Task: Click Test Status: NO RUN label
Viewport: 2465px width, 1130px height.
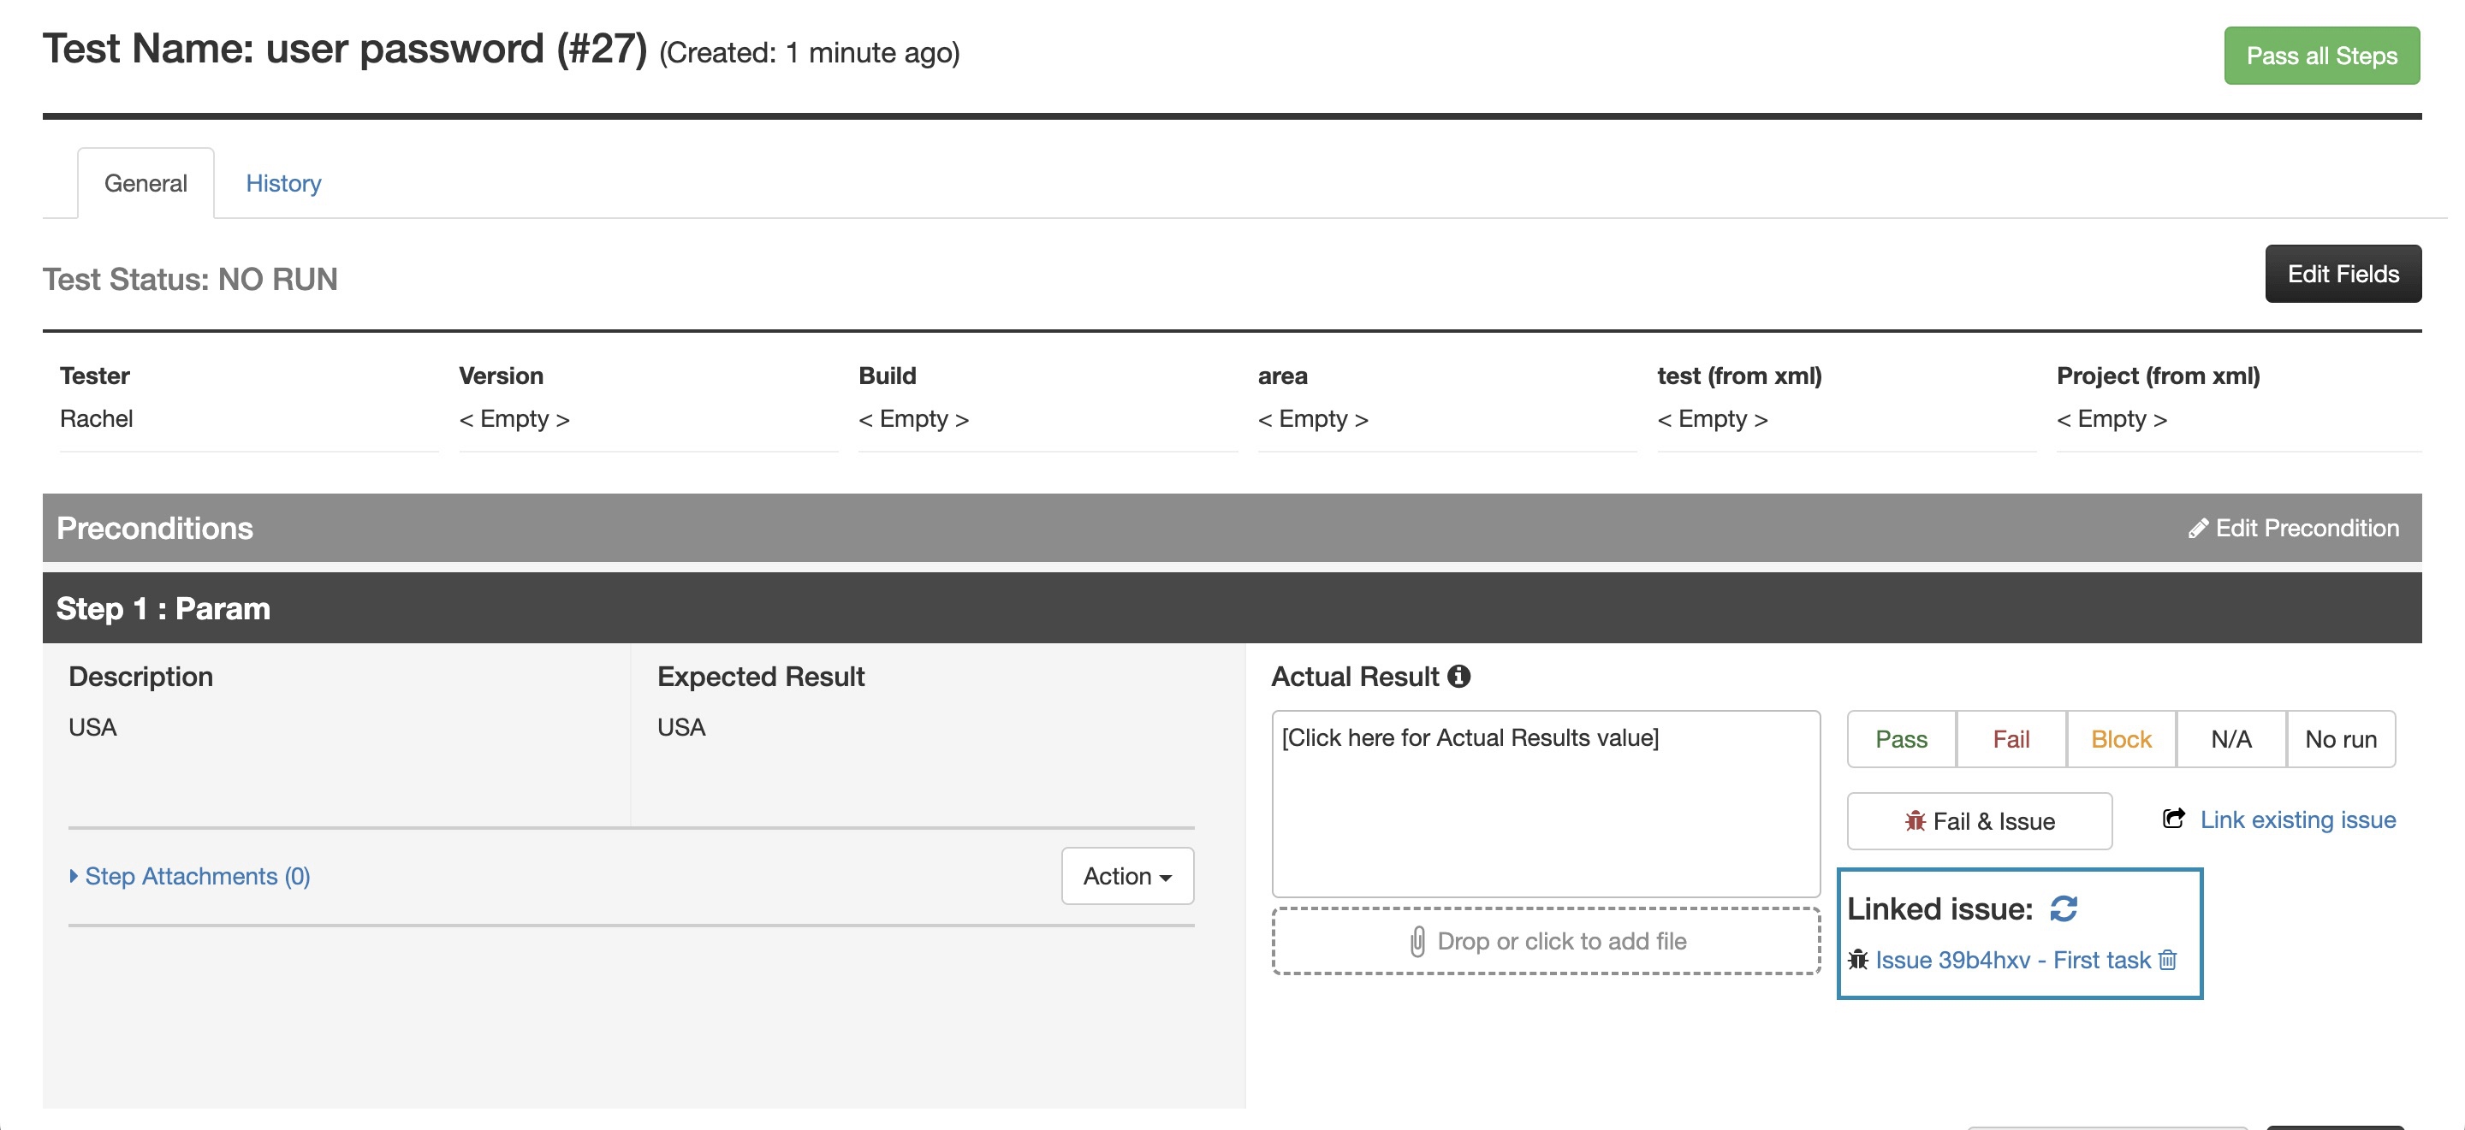Action: (189, 279)
